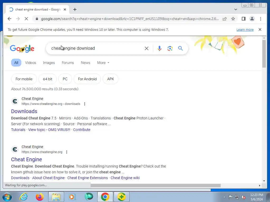The width and height of the screenshot is (270, 202).
Task: Stop loading the page
Action: pos(26,19)
